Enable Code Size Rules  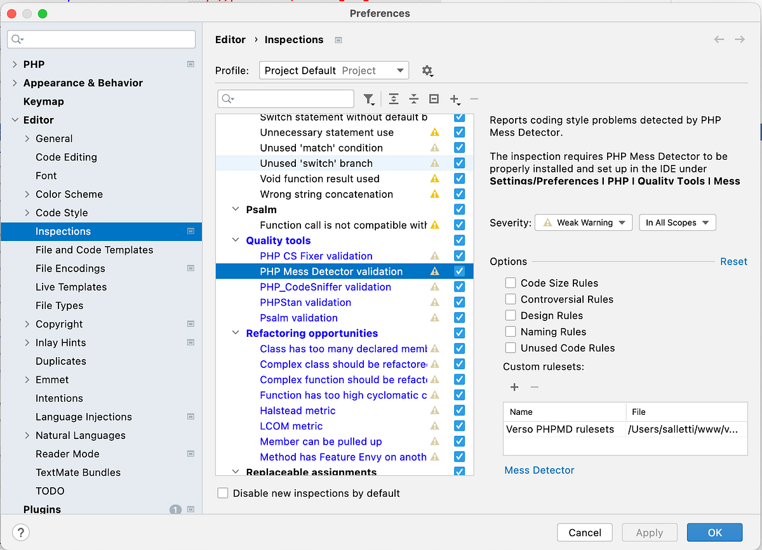[510, 283]
